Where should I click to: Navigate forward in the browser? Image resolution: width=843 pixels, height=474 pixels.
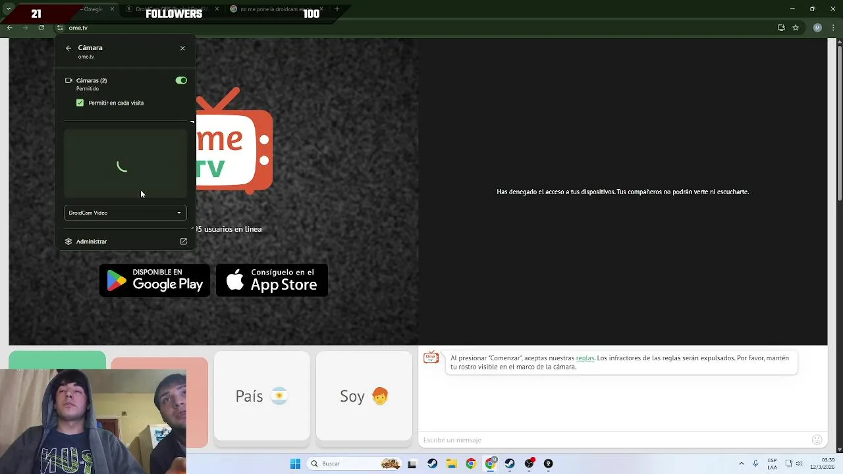point(25,28)
